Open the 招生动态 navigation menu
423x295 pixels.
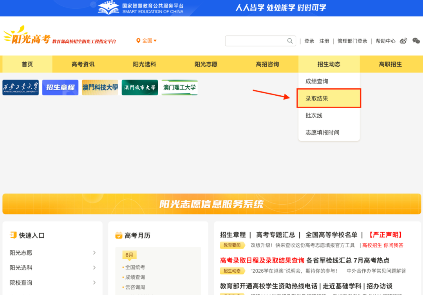(329, 64)
